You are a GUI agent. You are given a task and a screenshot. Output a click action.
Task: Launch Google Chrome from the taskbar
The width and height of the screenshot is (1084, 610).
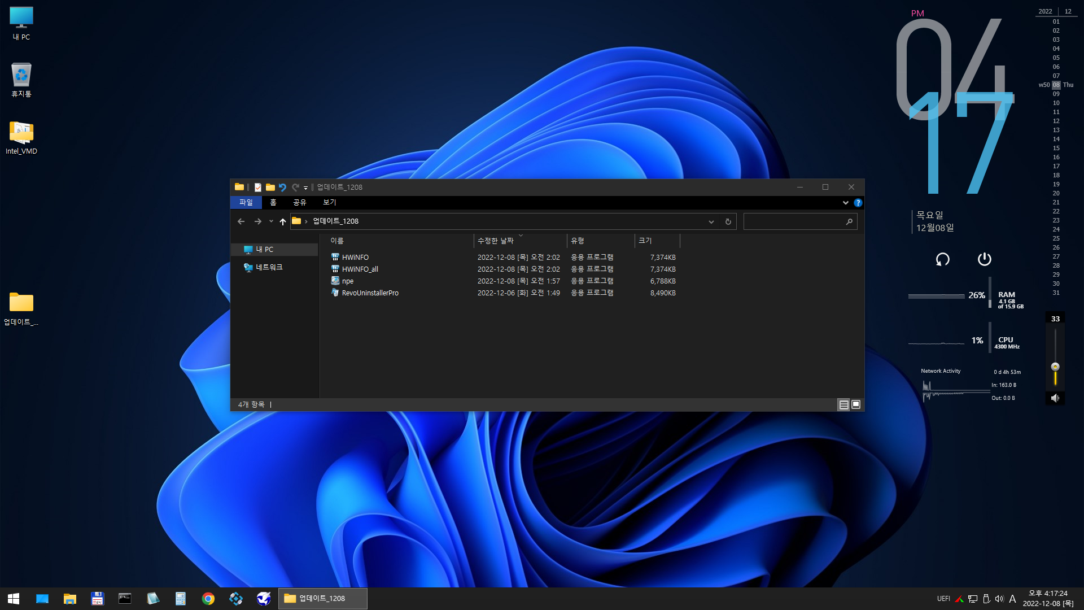point(208,599)
